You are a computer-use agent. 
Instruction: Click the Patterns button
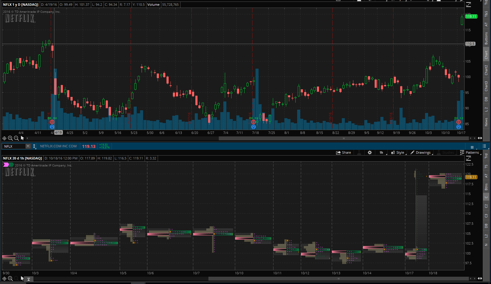click(470, 152)
